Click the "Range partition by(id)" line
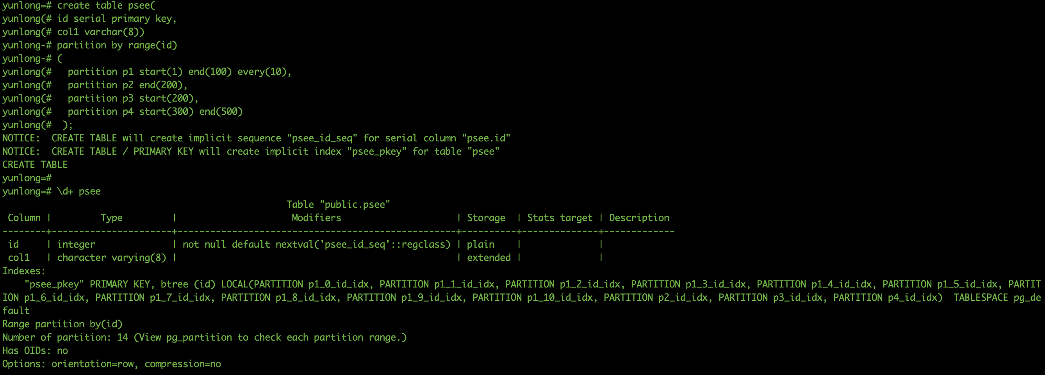Image resolution: width=1045 pixels, height=375 pixels. click(x=62, y=324)
